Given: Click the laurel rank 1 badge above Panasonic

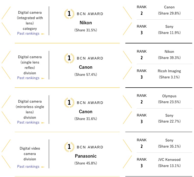Looking at the screenshot, I should click(69, 147).
